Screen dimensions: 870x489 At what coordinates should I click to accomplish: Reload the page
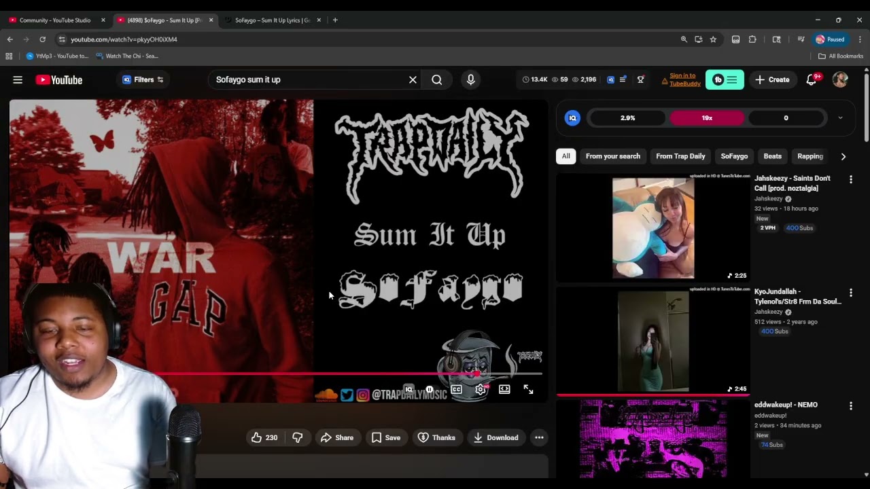pos(42,39)
